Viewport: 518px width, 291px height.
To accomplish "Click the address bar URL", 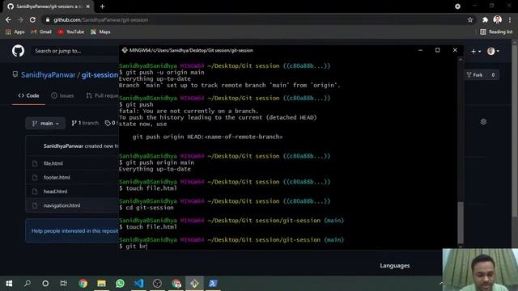I will point(100,19).
